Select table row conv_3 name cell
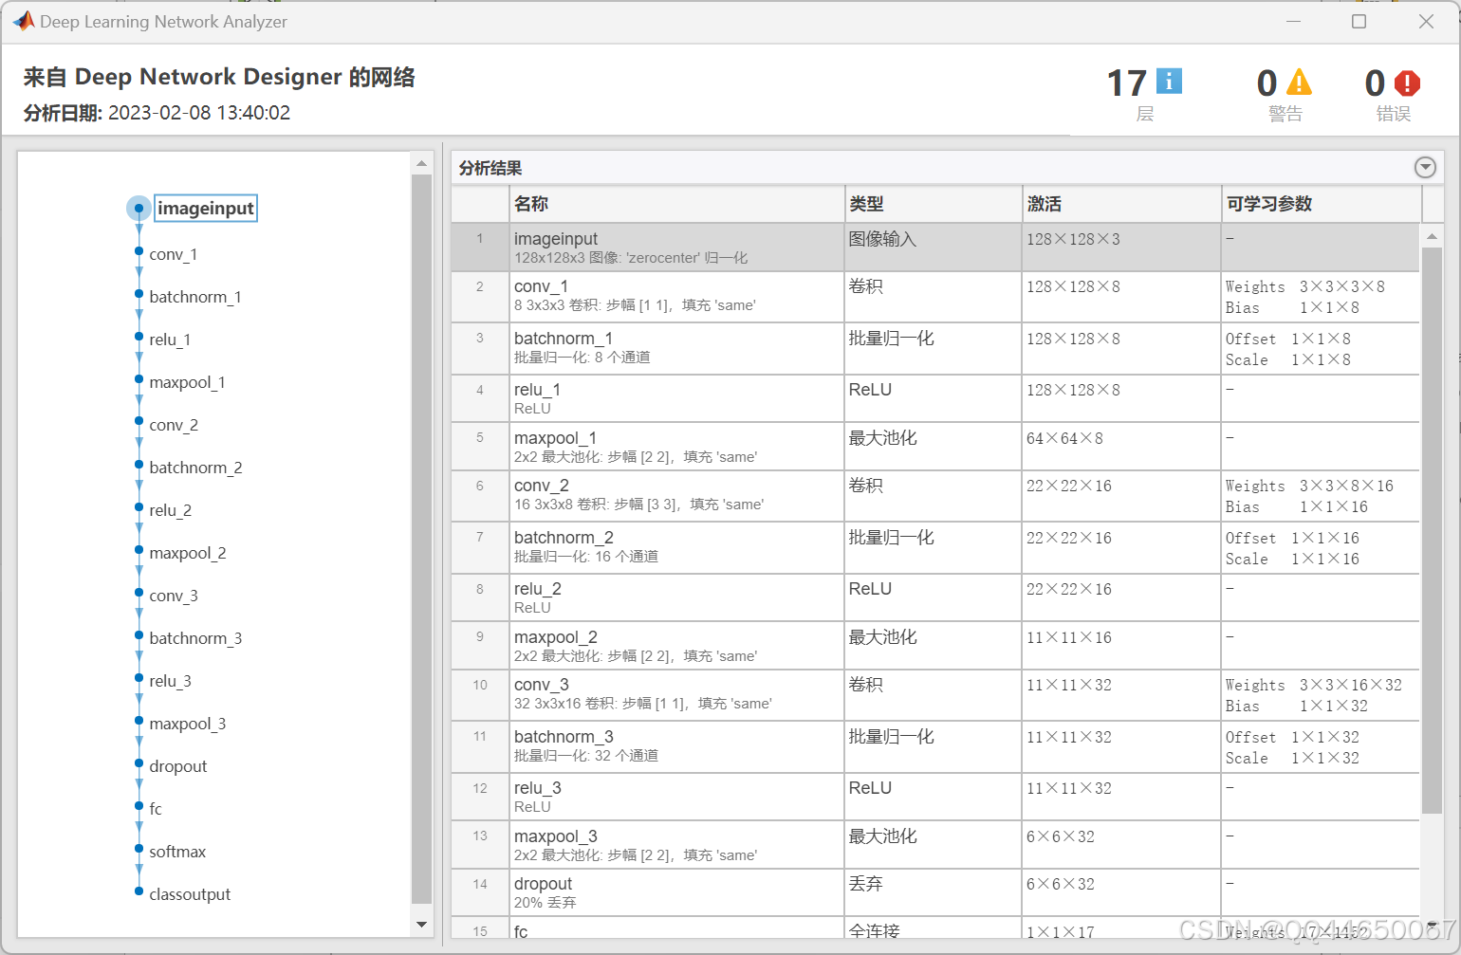The width and height of the screenshot is (1461, 955). (x=676, y=694)
